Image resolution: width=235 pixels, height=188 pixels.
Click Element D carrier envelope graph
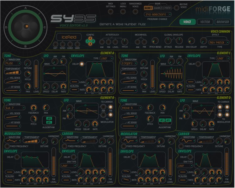click(x=208, y=160)
